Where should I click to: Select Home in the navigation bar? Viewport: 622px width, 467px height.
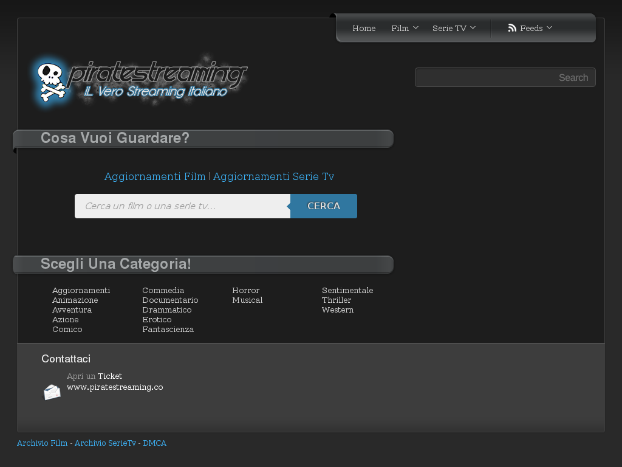click(x=364, y=28)
